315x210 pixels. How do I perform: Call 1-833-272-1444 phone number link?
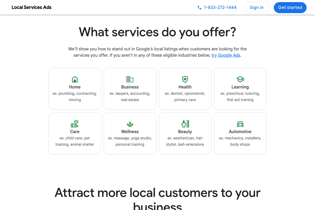tap(220, 8)
